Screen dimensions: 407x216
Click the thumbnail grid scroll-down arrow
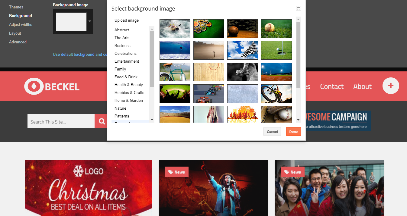click(x=298, y=120)
